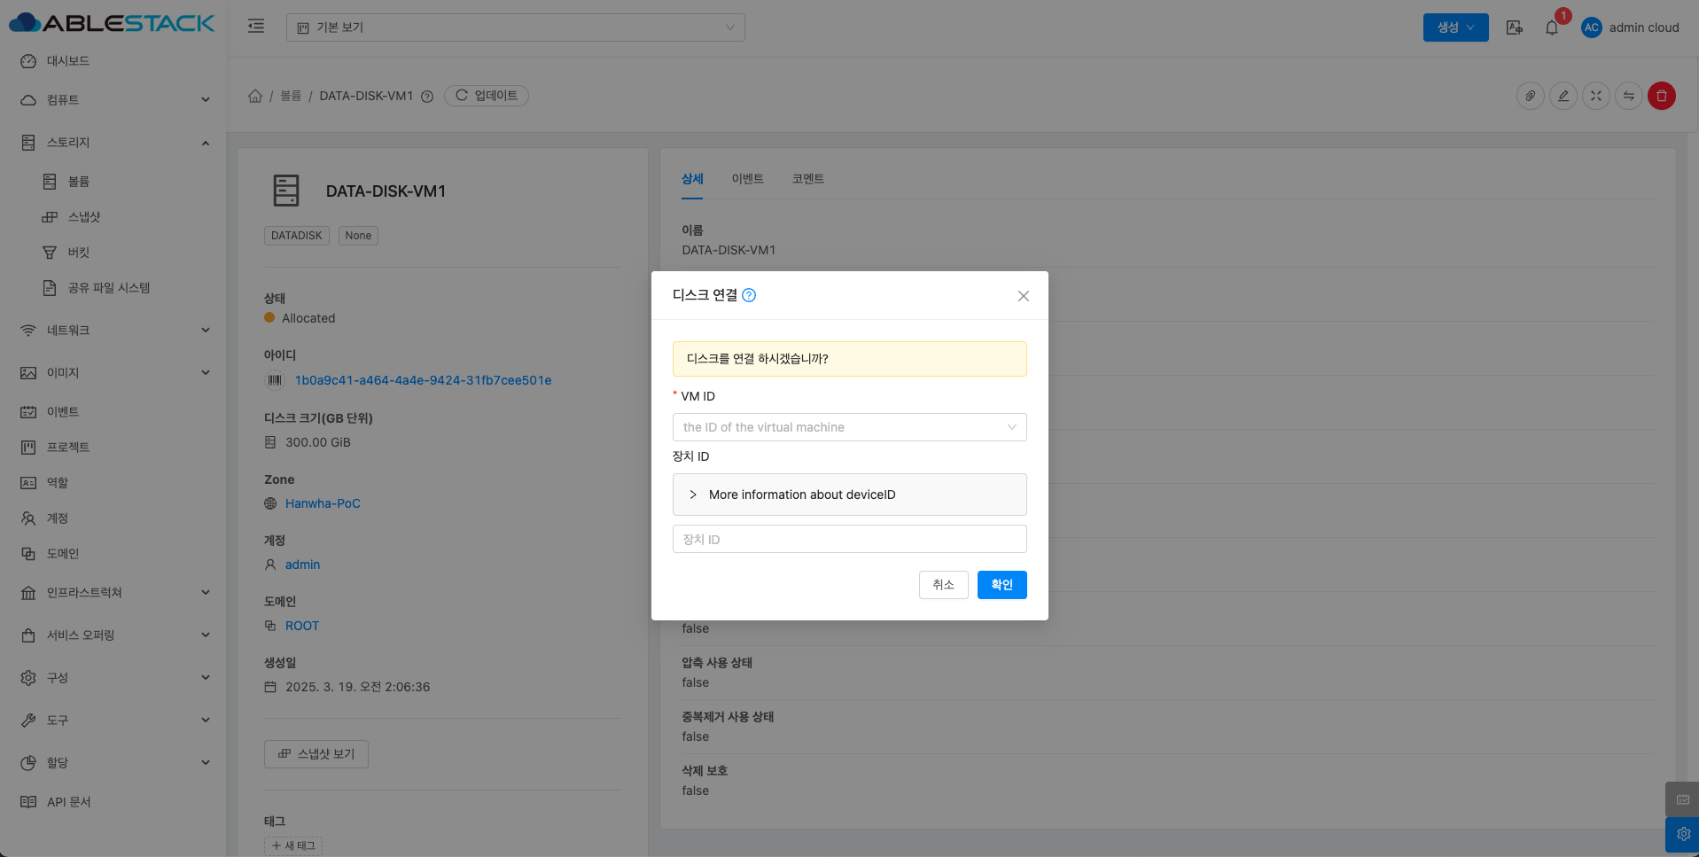Switch to the 이벤트 tab
Image resolution: width=1699 pixels, height=857 pixels.
747,179
